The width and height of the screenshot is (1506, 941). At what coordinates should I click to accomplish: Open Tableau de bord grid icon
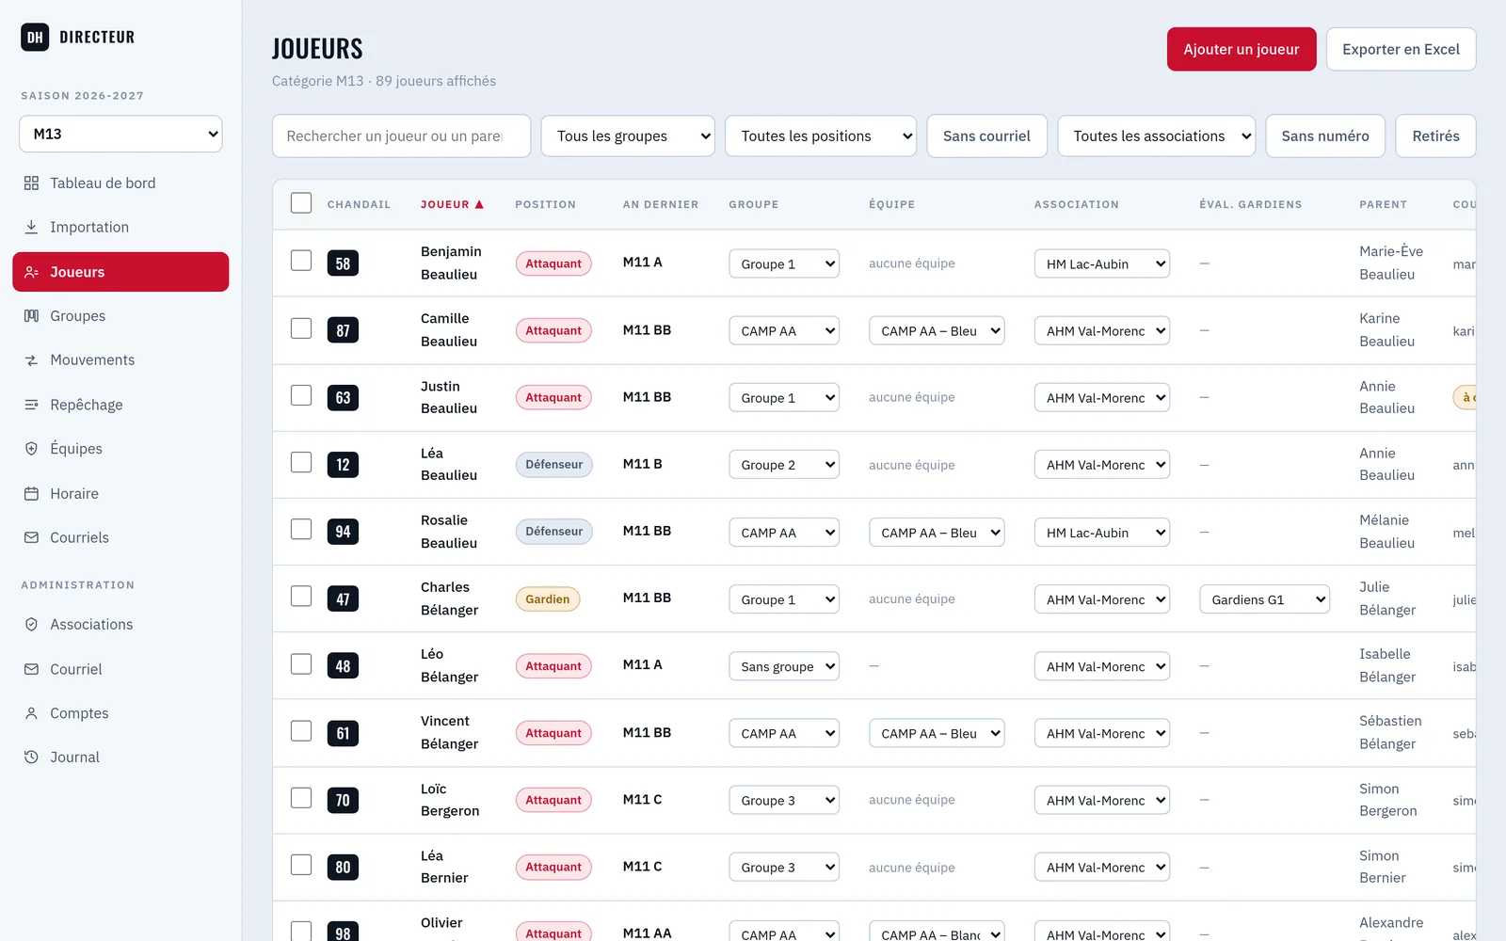[x=31, y=183]
